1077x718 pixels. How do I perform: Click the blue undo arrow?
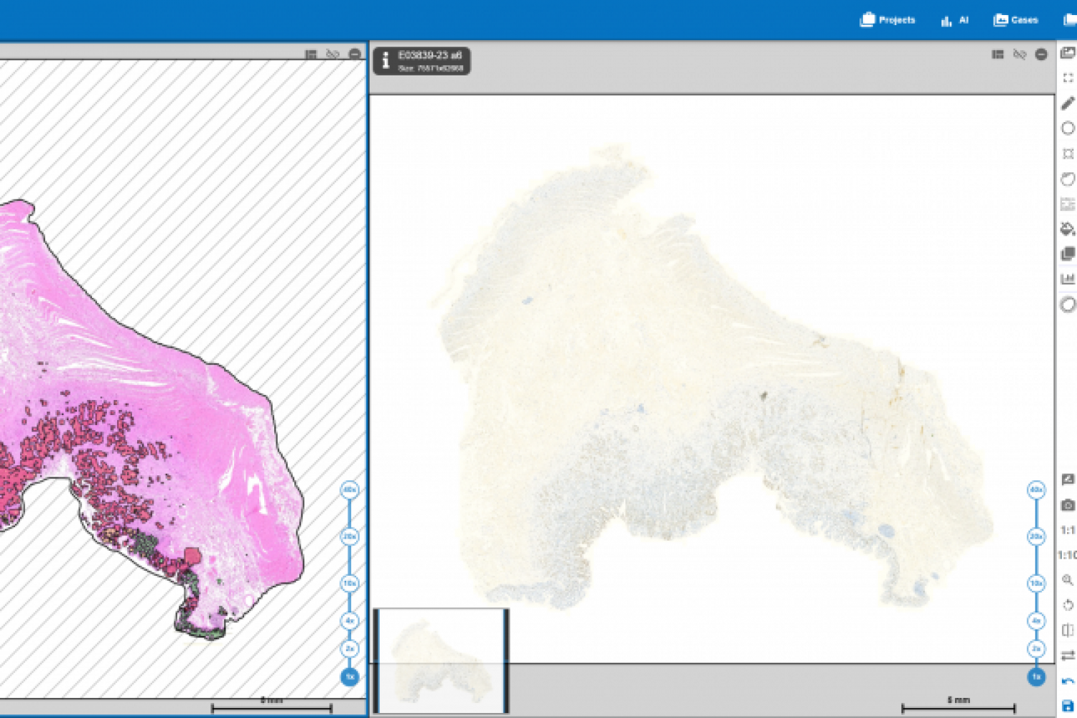pyautogui.click(x=1068, y=681)
